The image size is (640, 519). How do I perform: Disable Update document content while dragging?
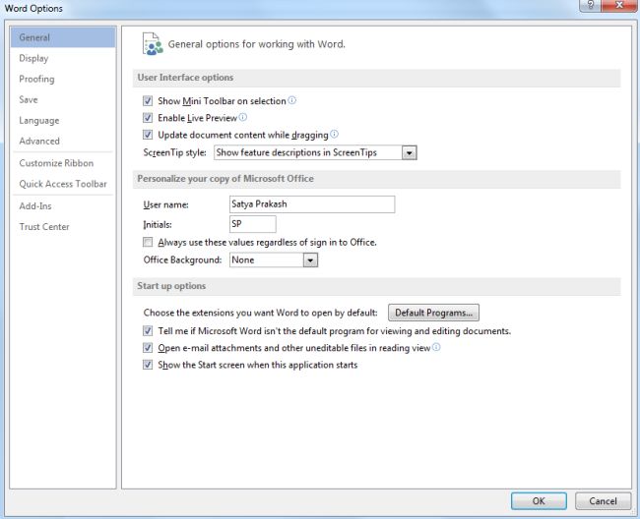tap(148, 135)
